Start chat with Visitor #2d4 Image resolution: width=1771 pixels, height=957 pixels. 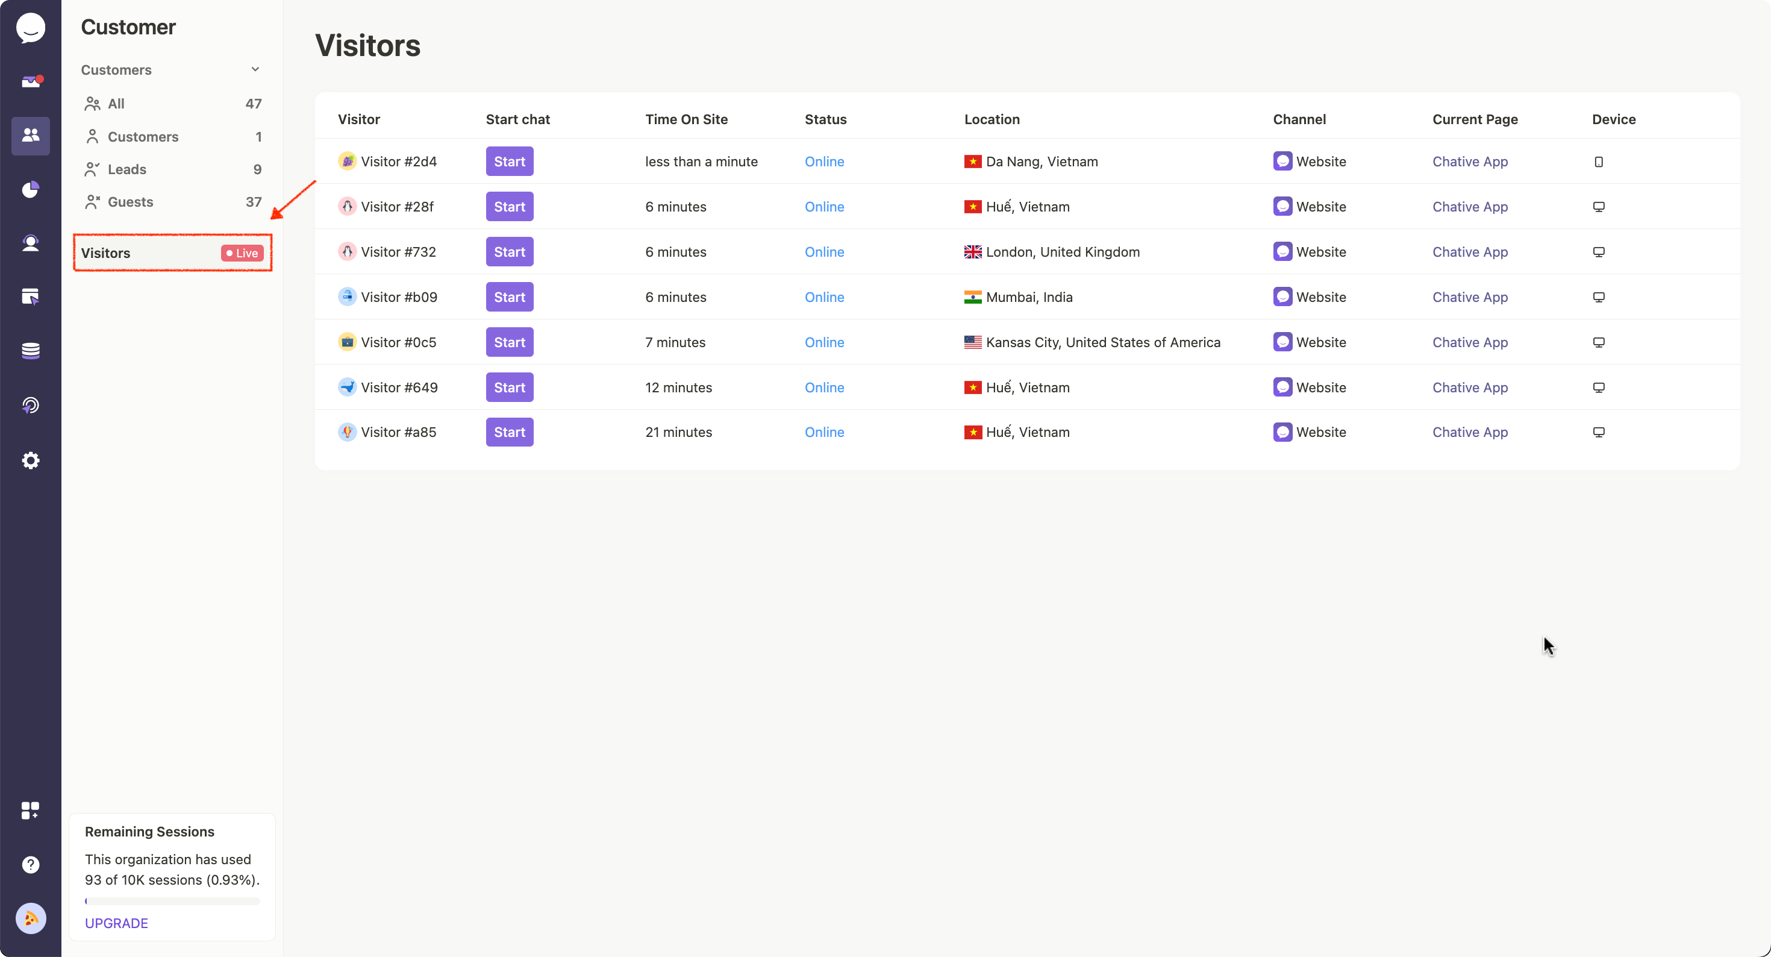pos(509,162)
